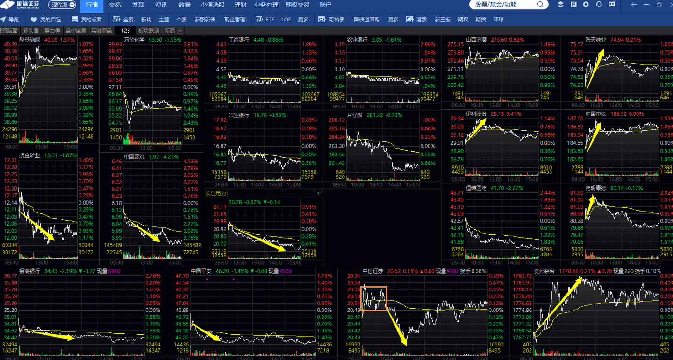Switch to the 实时看盘 layout tab

101,30
